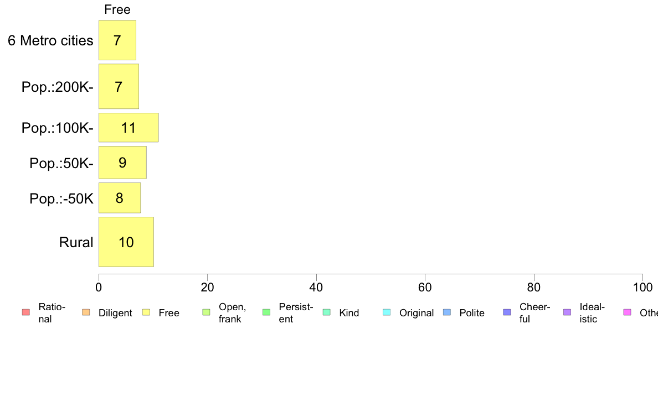Select the yellow Free legend swatch
The height and width of the screenshot is (407, 658).
tap(146, 312)
